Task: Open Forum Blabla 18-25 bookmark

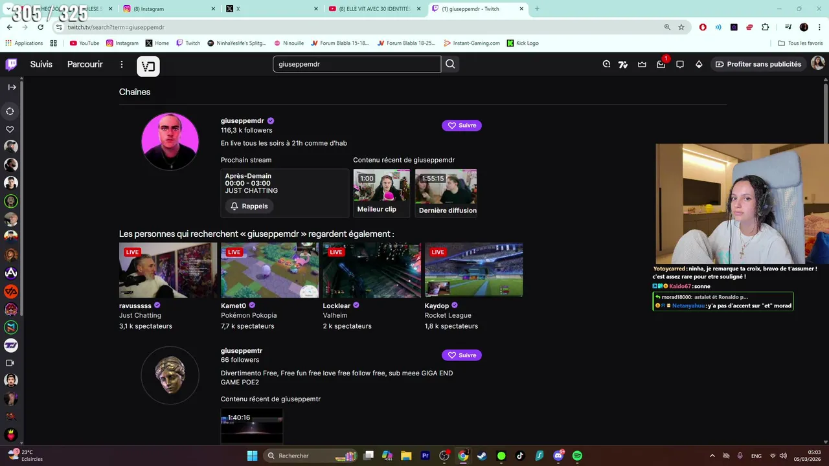Action: pos(406,43)
